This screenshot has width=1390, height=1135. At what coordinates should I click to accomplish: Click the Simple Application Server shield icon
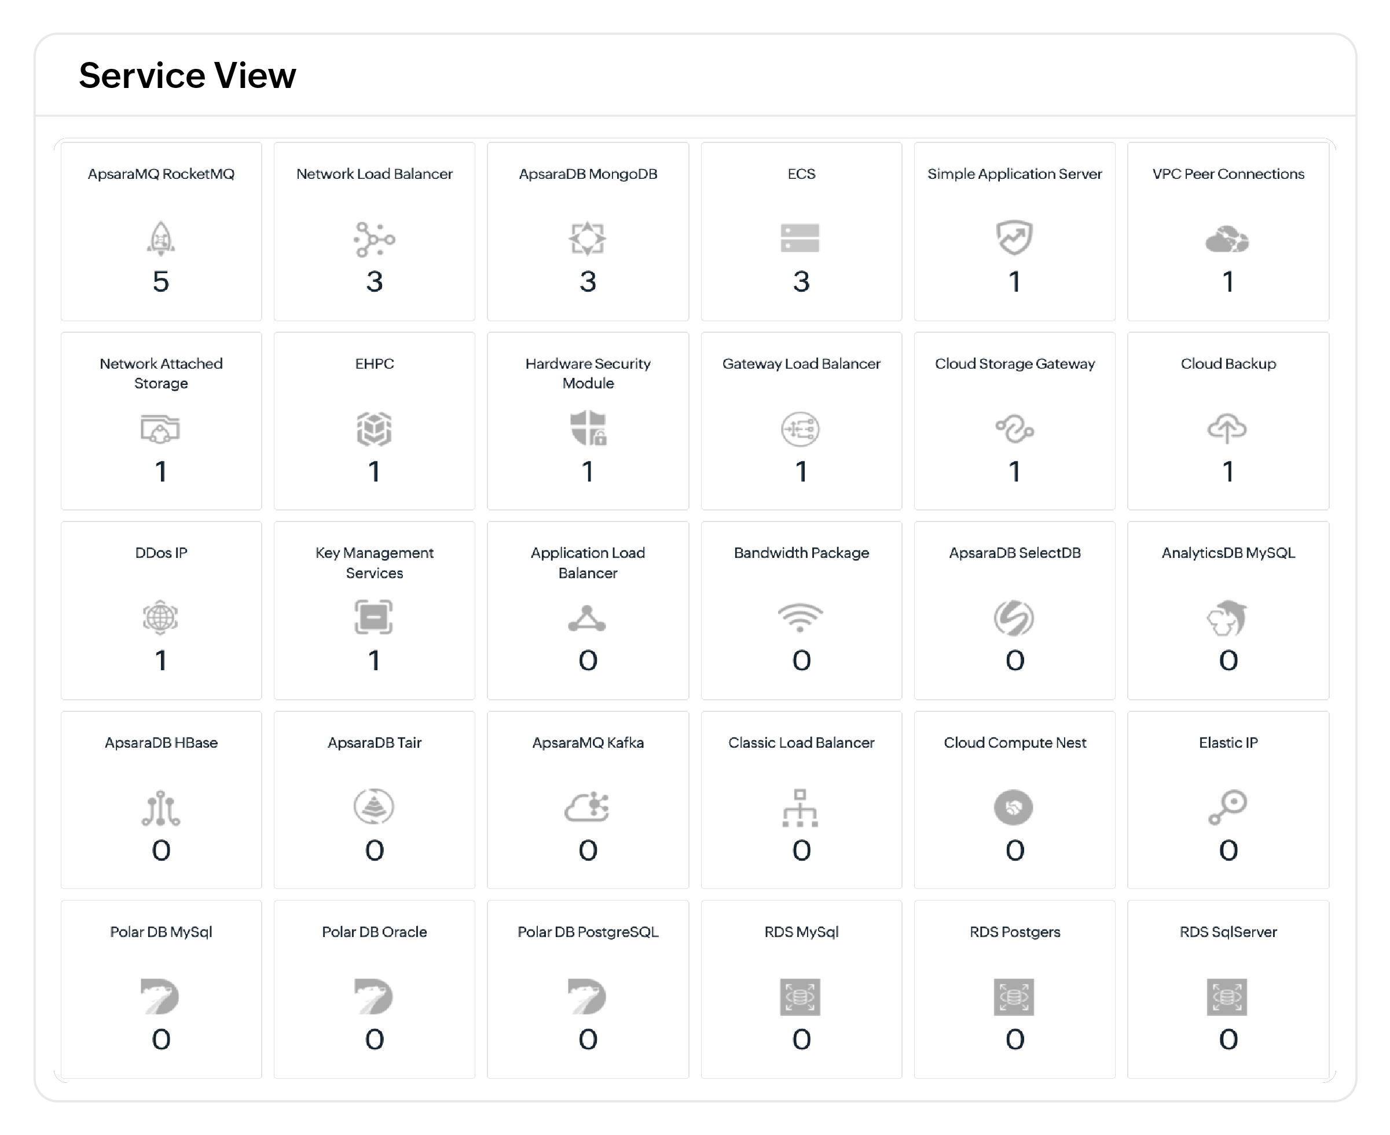click(1014, 238)
